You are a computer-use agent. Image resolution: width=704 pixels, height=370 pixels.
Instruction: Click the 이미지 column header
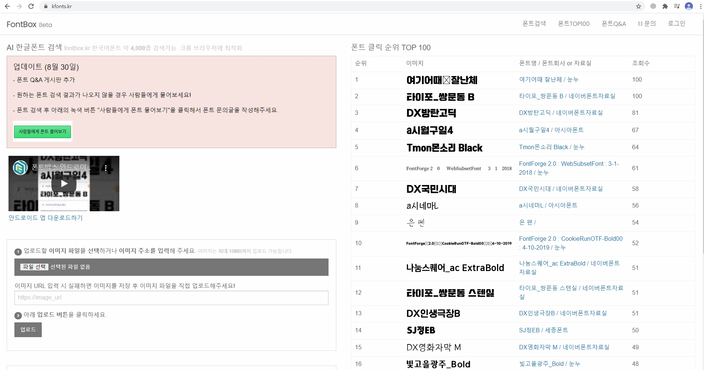(415, 63)
